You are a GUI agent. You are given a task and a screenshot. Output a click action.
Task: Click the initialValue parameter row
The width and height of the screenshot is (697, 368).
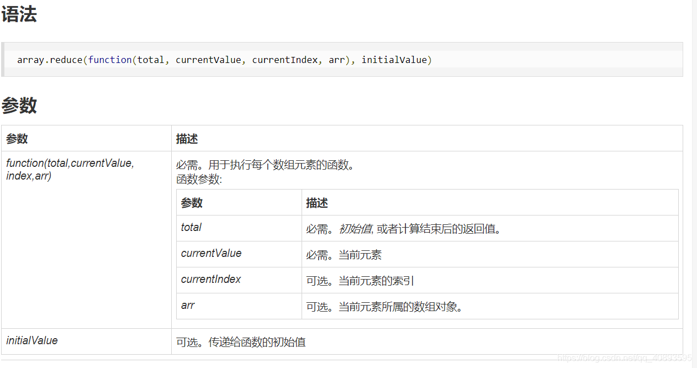tap(342, 341)
